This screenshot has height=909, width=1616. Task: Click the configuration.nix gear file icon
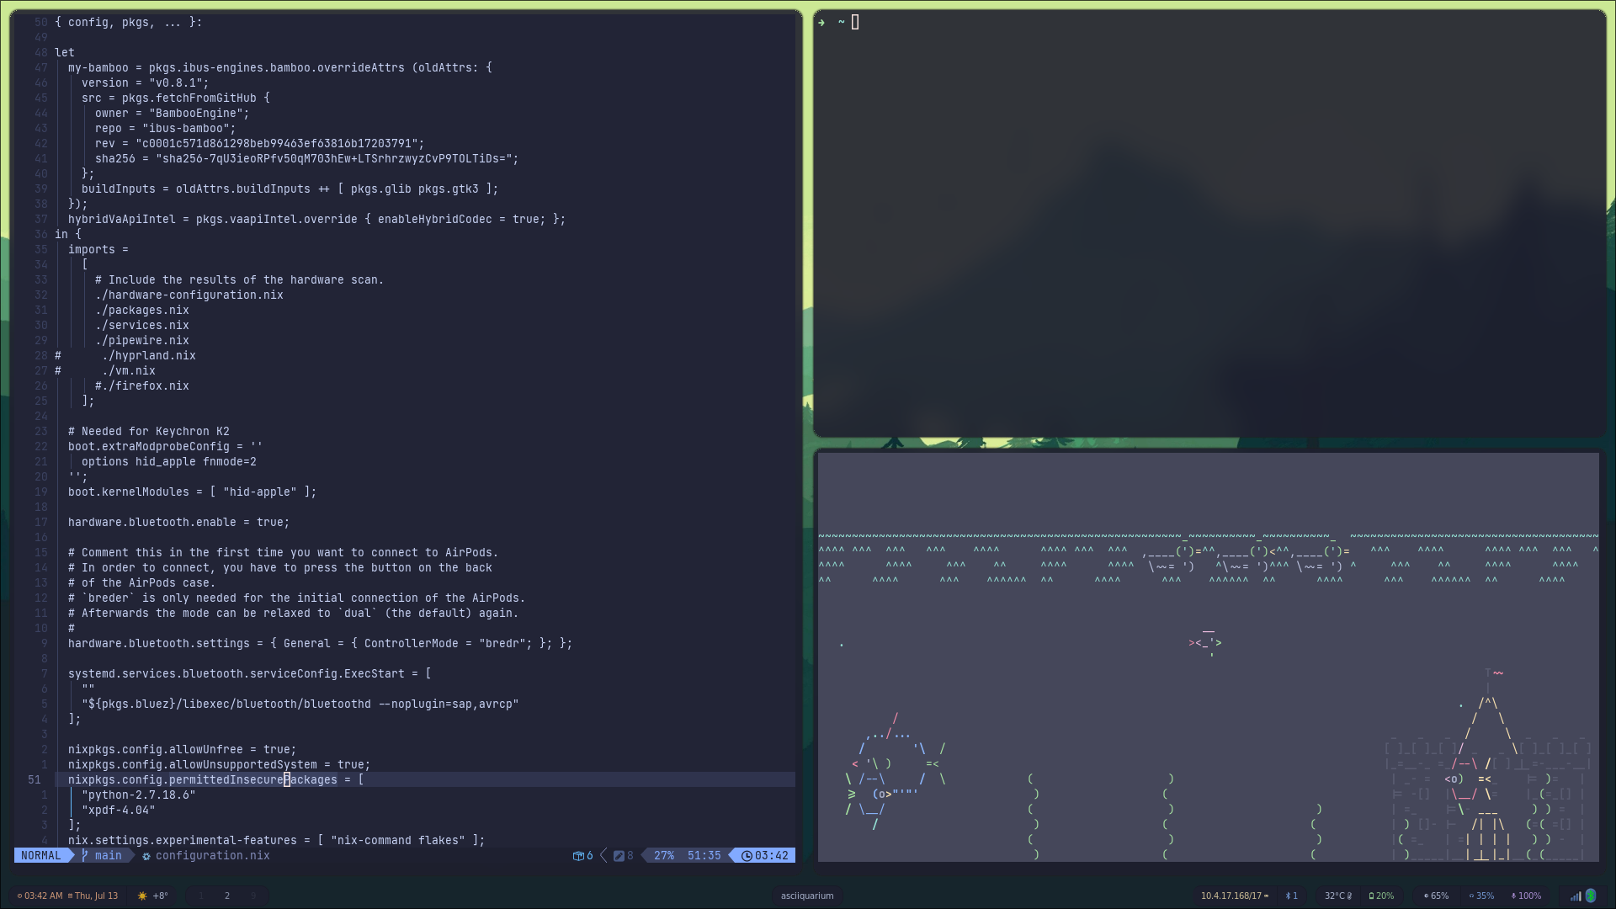146,856
